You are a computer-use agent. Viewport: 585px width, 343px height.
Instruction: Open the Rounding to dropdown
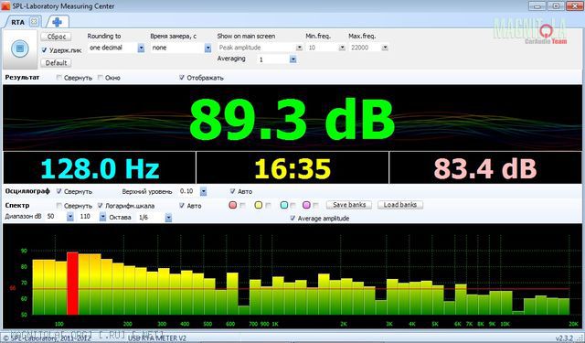[x=141, y=48]
